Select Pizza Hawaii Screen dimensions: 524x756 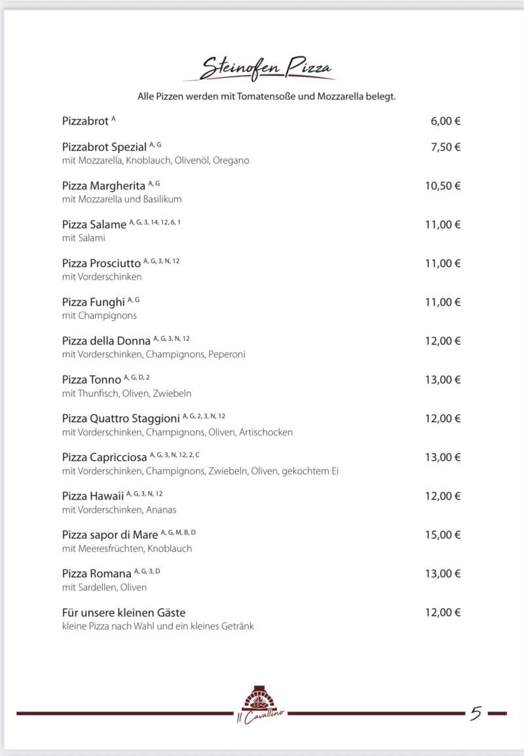pos(93,496)
